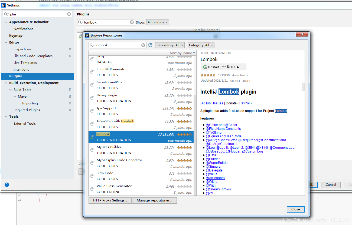
Task: Click the refresh icon in Browse Repositories
Action: (x=150, y=45)
